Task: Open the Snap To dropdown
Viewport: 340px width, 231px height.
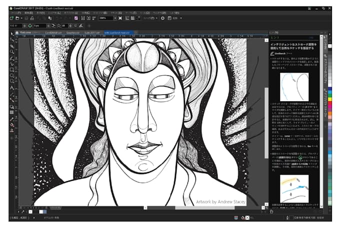Action: click(x=150, y=18)
